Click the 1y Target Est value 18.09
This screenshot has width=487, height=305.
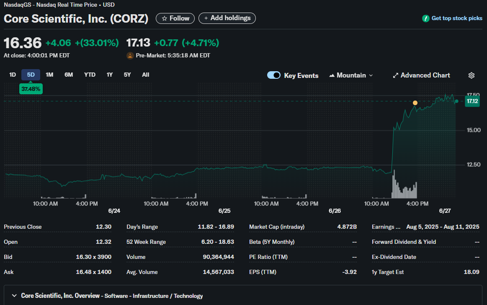click(x=472, y=272)
